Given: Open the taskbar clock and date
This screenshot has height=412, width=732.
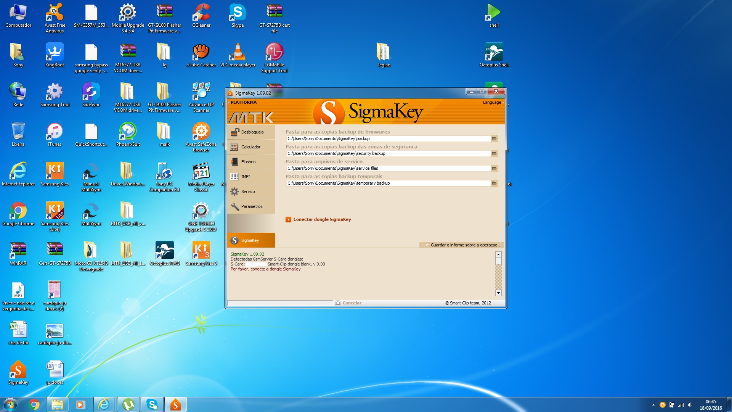Looking at the screenshot, I should (x=711, y=405).
